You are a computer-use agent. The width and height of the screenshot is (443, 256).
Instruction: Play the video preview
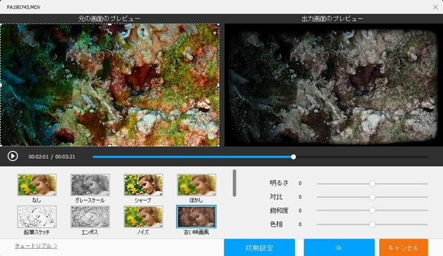tap(12, 156)
